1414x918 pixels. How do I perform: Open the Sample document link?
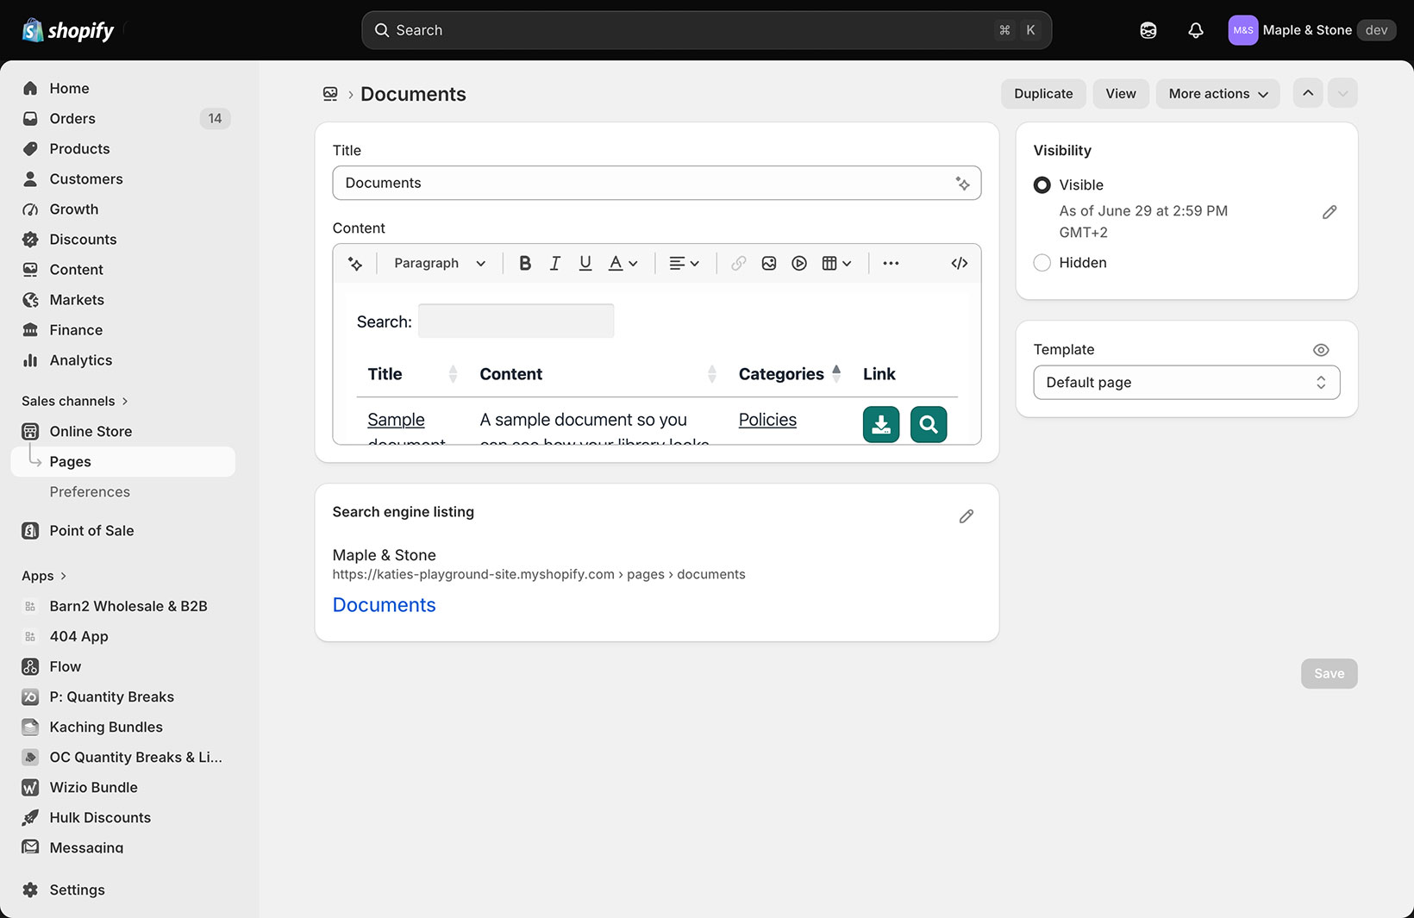tap(396, 420)
